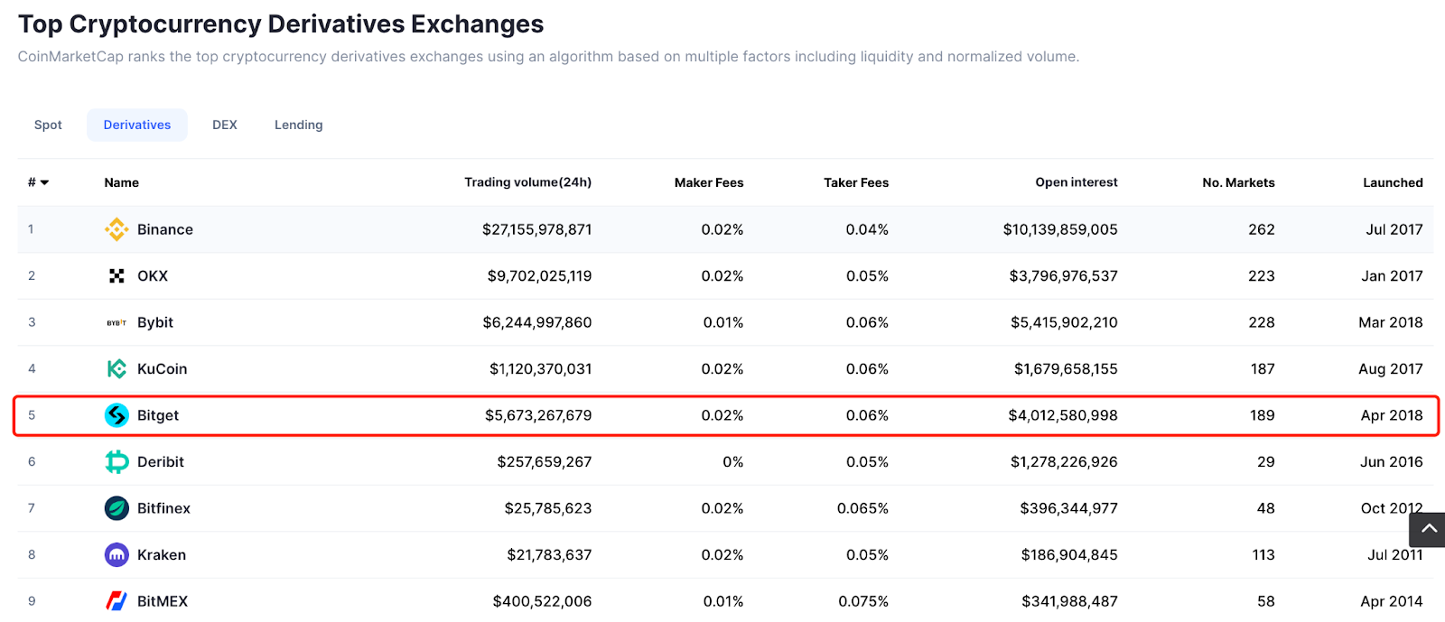This screenshot has height=622, width=1445.
Task: Sort by Taker Fees header
Action: (856, 182)
